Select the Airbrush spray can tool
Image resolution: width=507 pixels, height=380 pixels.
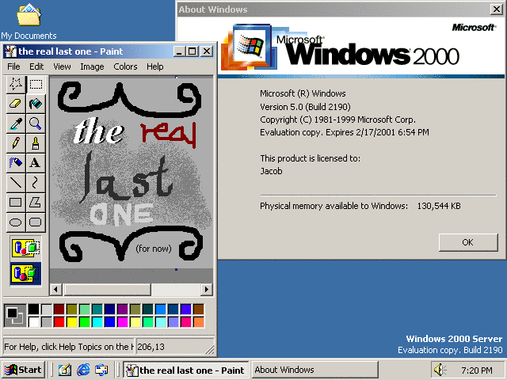pyautogui.click(x=16, y=162)
